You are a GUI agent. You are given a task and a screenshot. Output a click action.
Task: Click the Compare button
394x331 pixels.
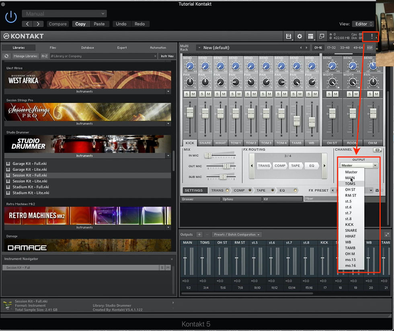[57, 24]
